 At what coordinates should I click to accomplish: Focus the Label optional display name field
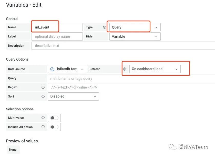57,36
